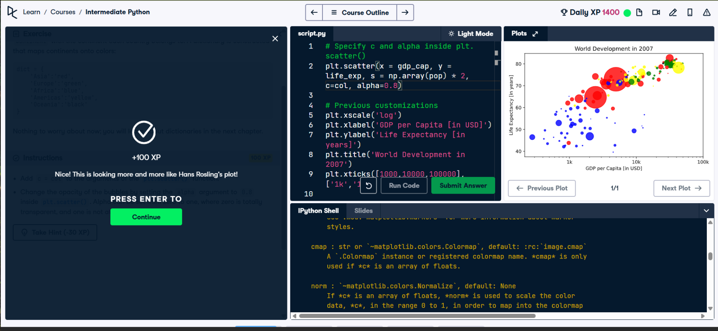Screen dimensions: 718x331
Task: Click the green Continue button
Action: pyautogui.click(x=146, y=217)
